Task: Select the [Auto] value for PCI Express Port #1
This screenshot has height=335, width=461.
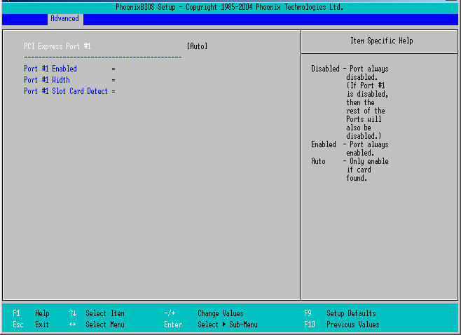Action: (197, 46)
